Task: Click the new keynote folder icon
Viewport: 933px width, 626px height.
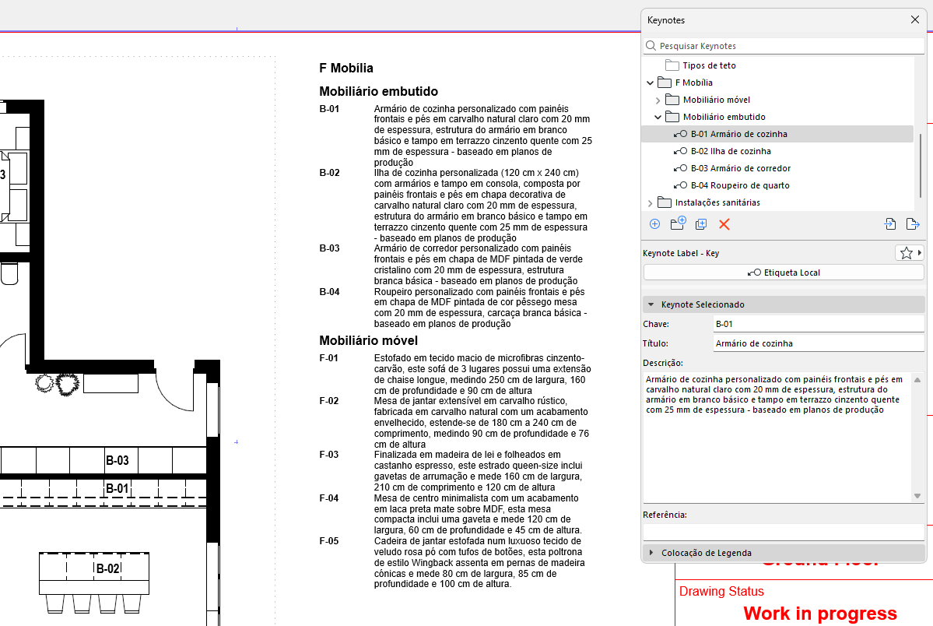Action: [678, 224]
